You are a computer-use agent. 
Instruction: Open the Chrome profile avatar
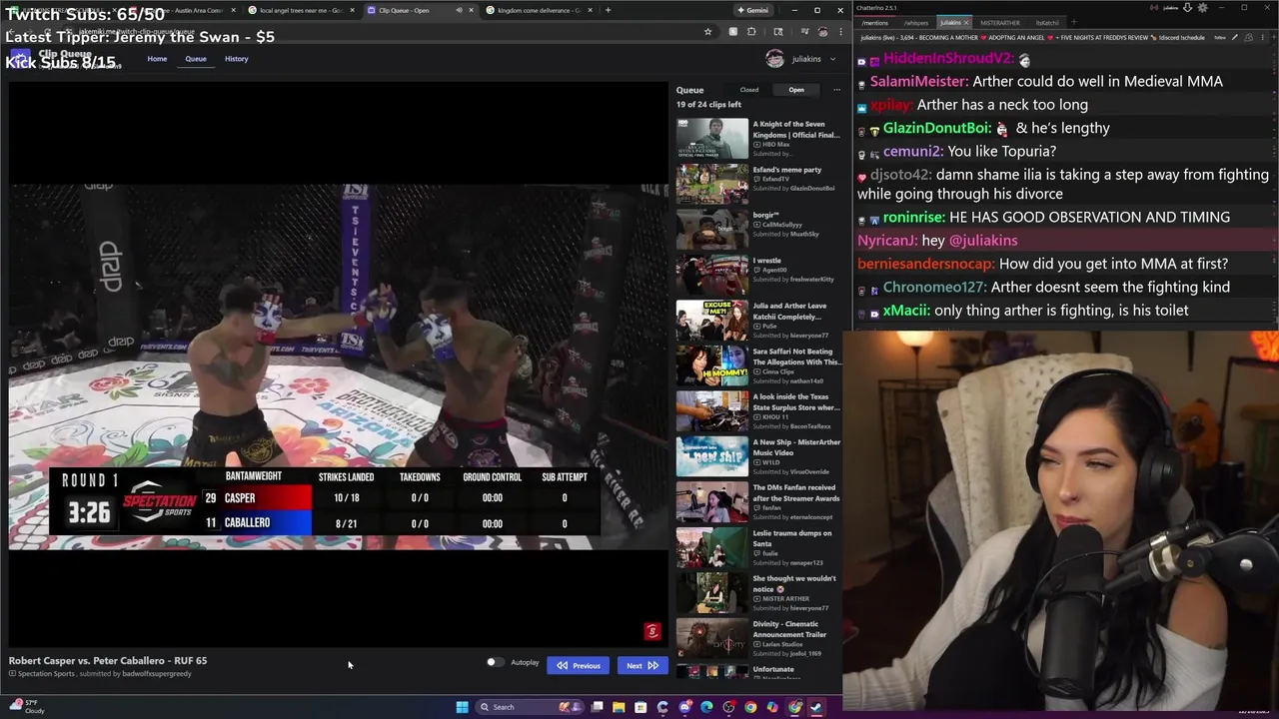coord(822,31)
